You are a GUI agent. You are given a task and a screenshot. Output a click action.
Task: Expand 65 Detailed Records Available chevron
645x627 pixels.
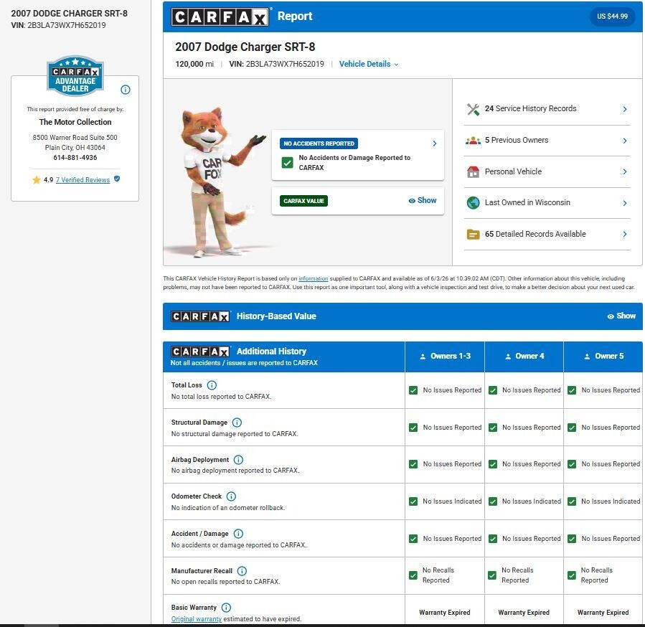click(624, 234)
